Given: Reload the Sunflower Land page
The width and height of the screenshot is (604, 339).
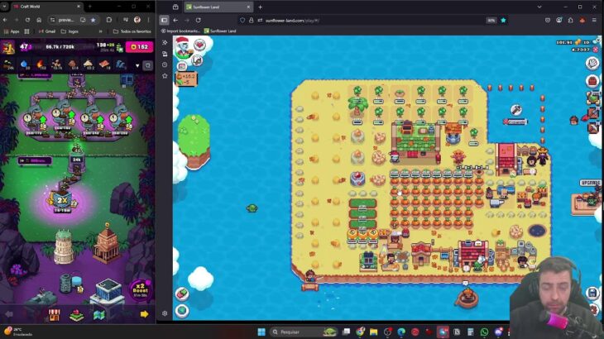Looking at the screenshot, I should (199, 20).
